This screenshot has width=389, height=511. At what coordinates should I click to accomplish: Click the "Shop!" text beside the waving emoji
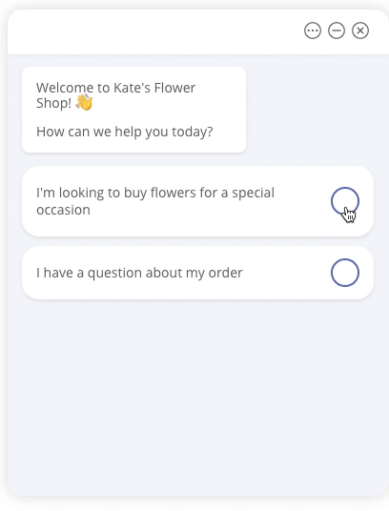[53, 103]
